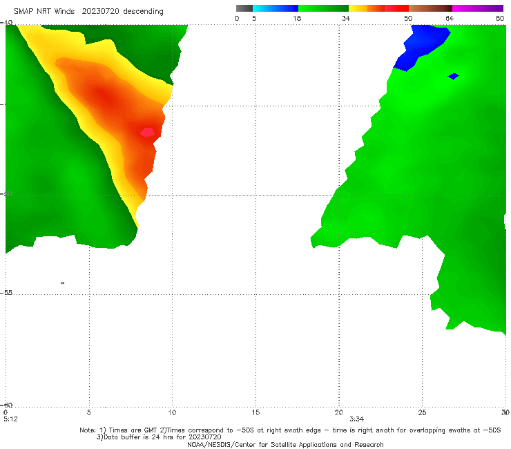The width and height of the screenshot is (511, 449).
Task: Click the color bar label "64"
Action: pyautogui.click(x=450, y=18)
